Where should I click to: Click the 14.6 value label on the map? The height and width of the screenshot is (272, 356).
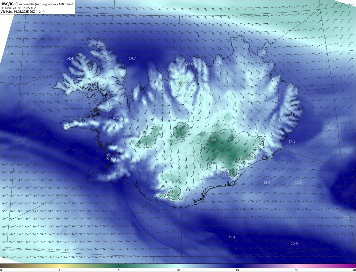114,118
